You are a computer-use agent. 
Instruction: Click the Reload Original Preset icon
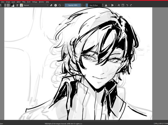pyautogui.click(x=60, y=5)
